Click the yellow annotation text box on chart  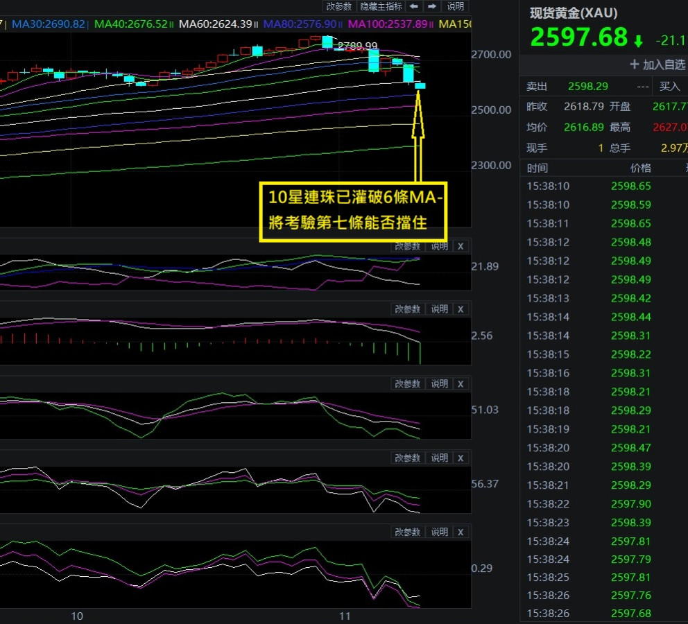tap(353, 211)
